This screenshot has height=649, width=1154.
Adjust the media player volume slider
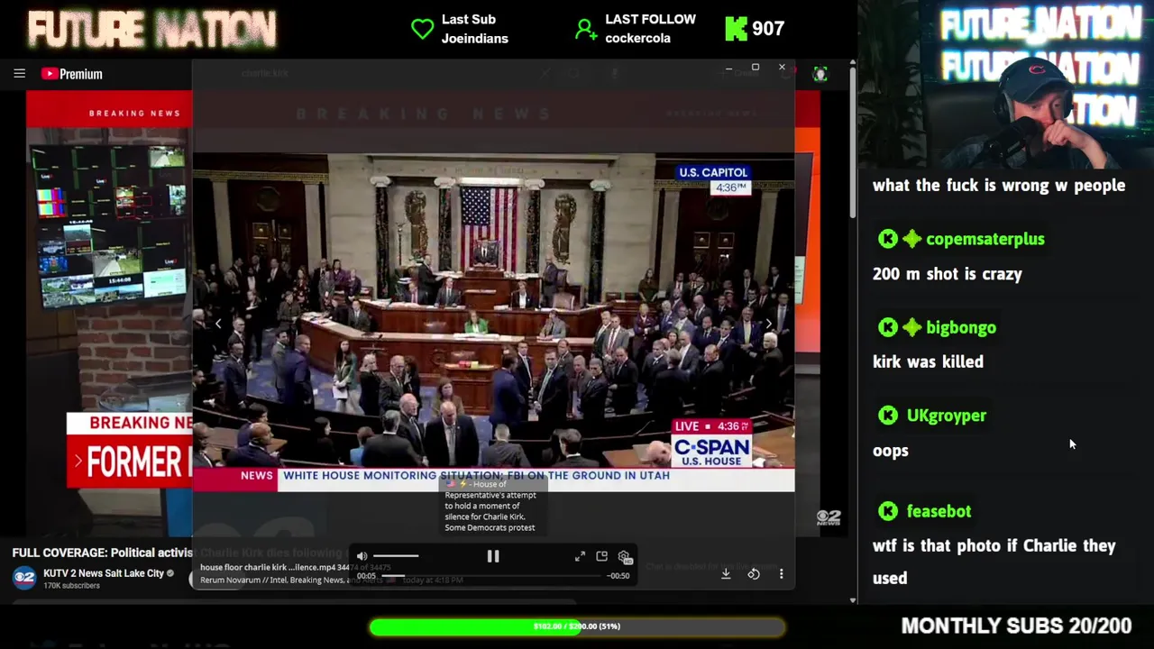[x=396, y=556]
